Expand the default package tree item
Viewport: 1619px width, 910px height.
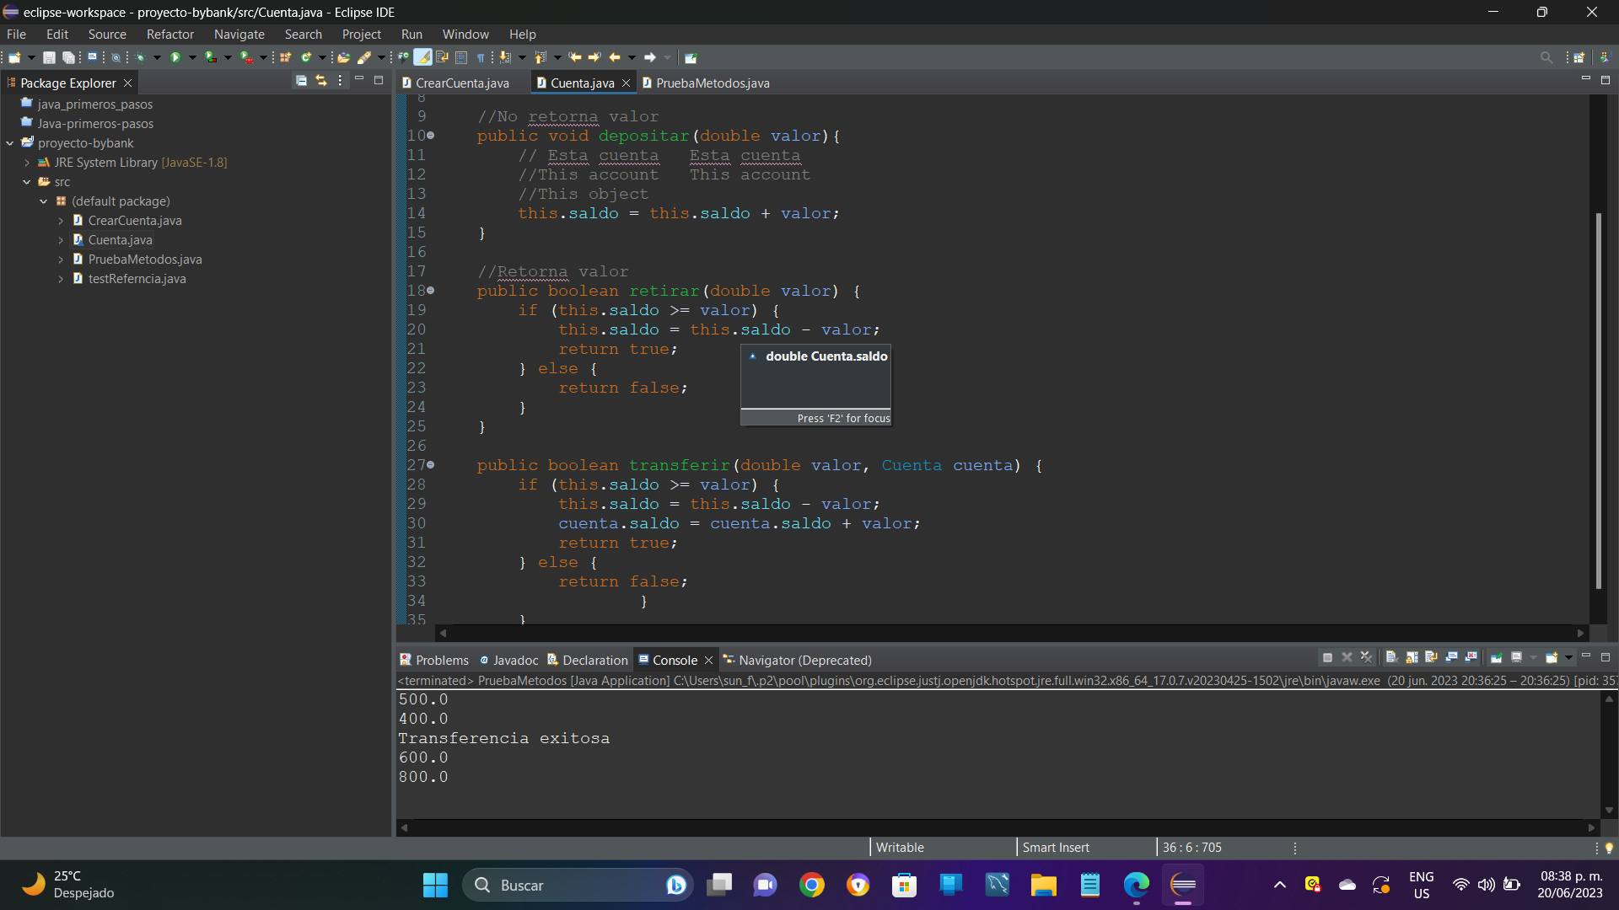pyautogui.click(x=43, y=201)
